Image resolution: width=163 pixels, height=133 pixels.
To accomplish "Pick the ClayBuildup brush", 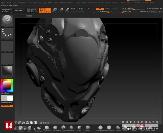I will click(x=47, y=128).
